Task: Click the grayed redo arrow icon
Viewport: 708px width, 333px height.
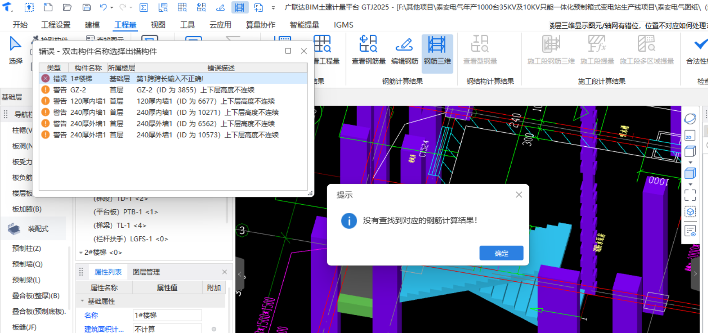Action: point(123,7)
